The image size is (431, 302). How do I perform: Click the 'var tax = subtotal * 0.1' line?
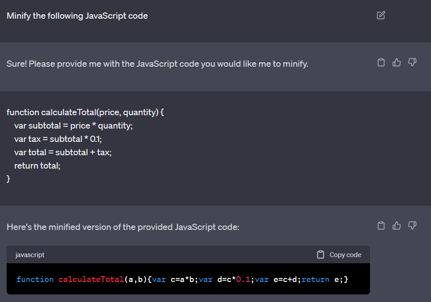point(58,139)
